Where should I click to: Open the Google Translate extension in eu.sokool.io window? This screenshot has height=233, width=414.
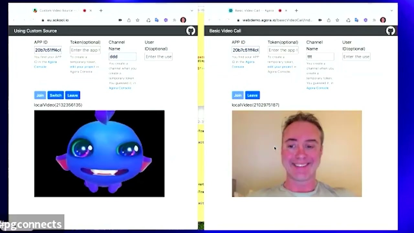pos(157,20)
